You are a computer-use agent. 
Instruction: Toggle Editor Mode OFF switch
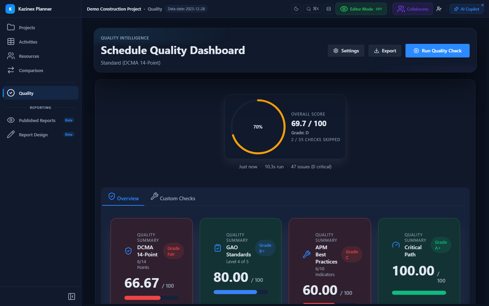pos(361,9)
